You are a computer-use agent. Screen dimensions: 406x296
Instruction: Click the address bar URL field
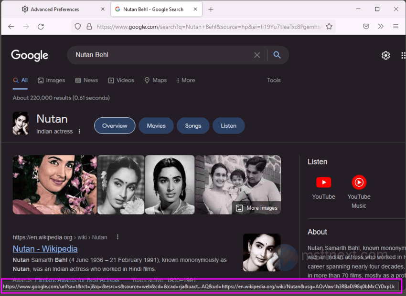tap(209, 27)
